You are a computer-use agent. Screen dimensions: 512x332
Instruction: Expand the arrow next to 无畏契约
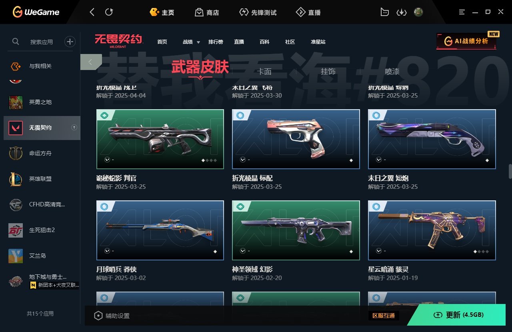coord(74,128)
